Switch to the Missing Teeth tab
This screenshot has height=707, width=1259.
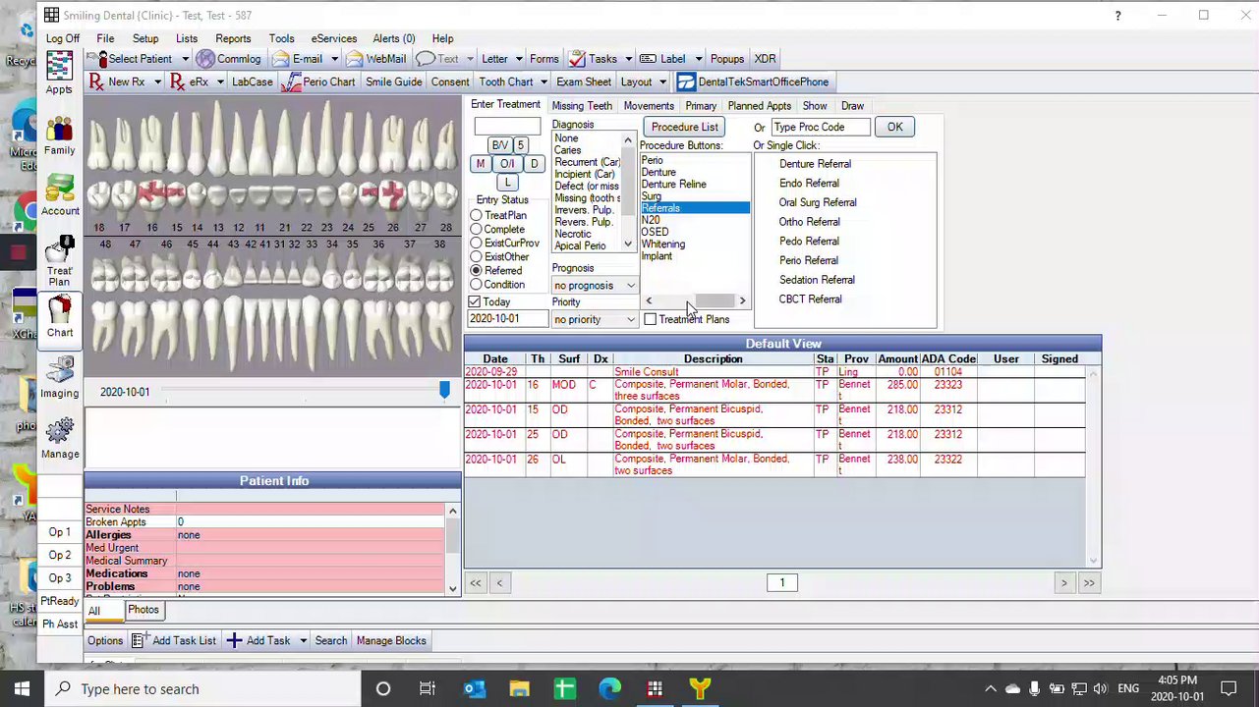click(x=582, y=106)
